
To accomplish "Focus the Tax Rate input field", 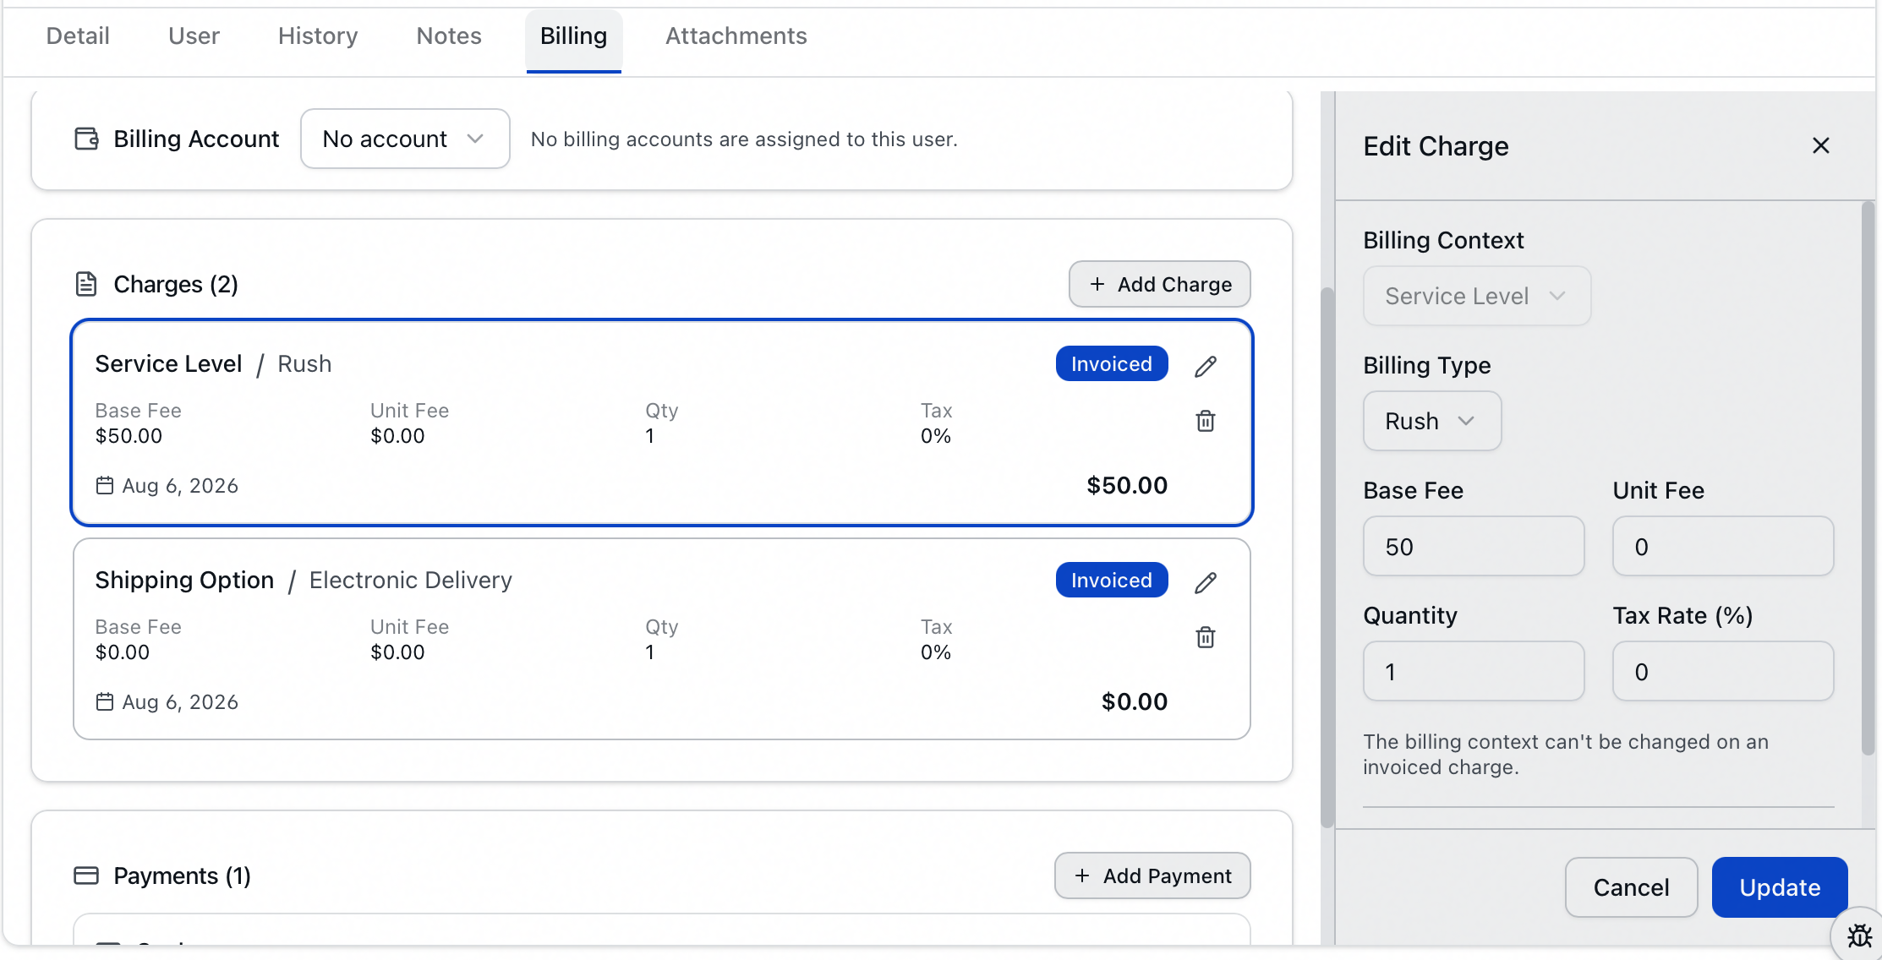I will tap(1723, 671).
